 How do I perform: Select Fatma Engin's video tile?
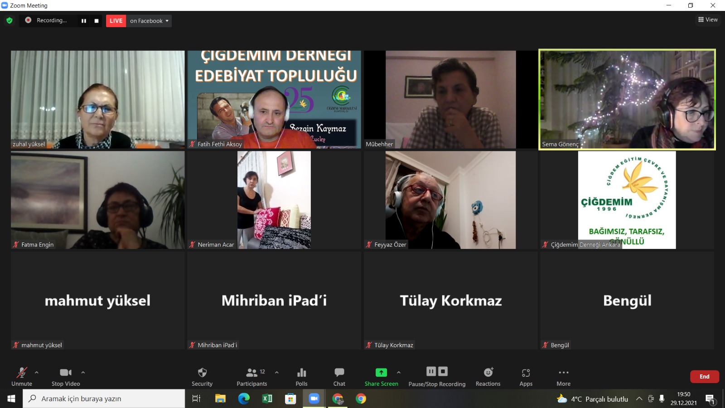(98, 200)
